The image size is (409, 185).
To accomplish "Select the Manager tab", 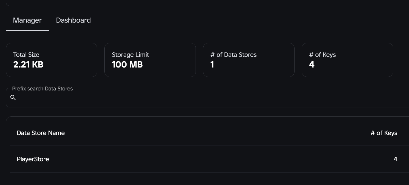I will pyautogui.click(x=27, y=20).
